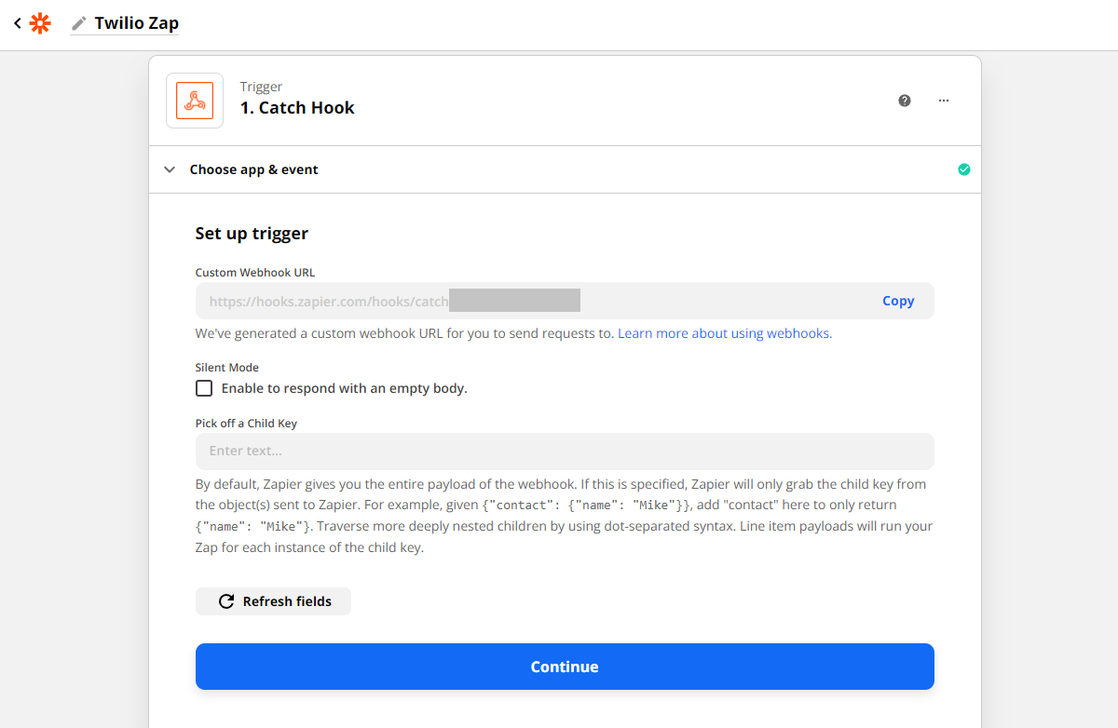Click the 'Choose app & event' section header
This screenshot has height=728, width=1118.
254,169
